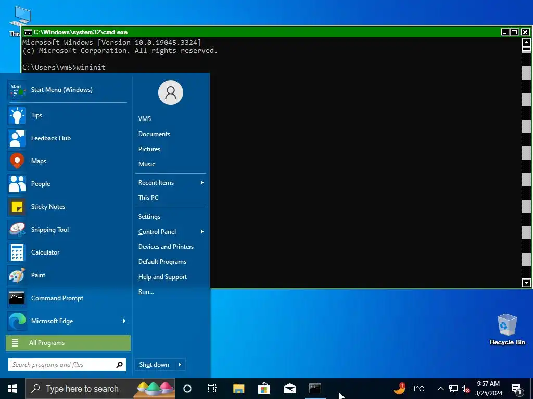The width and height of the screenshot is (533, 399).
Task: Open the Shut down options arrow
Action: (180, 365)
